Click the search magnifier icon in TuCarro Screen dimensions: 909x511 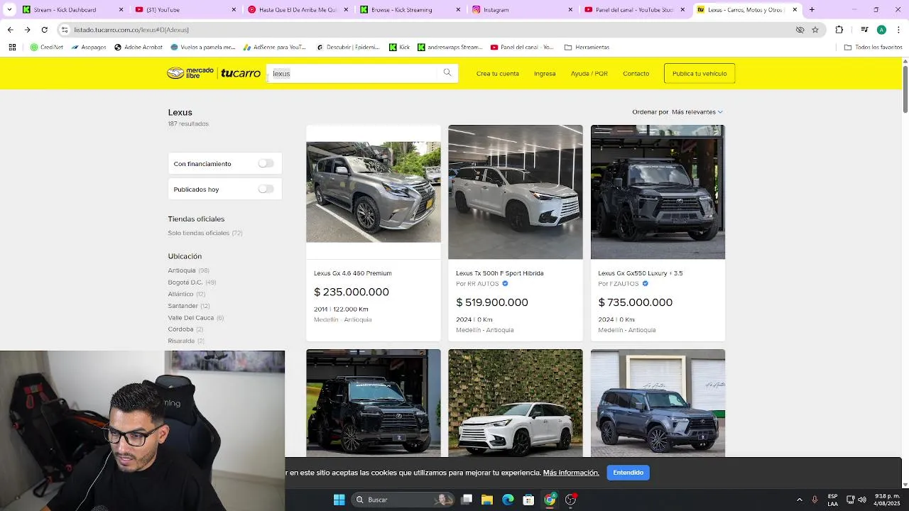coord(447,72)
